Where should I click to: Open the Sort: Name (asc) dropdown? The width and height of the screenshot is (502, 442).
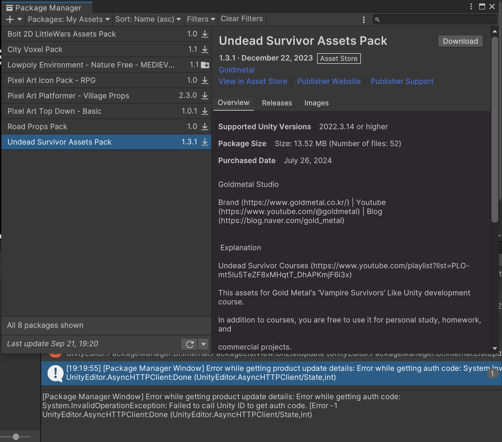(x=148, y=19)
